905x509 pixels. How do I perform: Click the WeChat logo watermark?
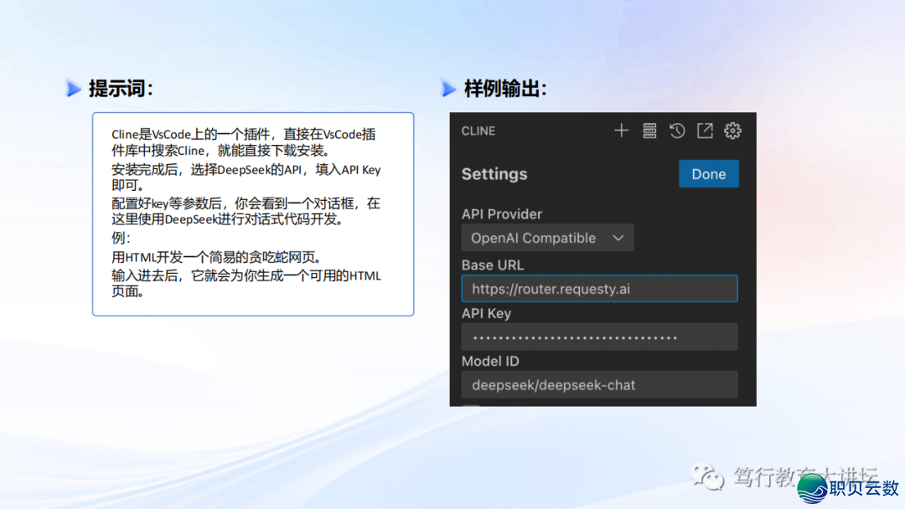[706, 477]
